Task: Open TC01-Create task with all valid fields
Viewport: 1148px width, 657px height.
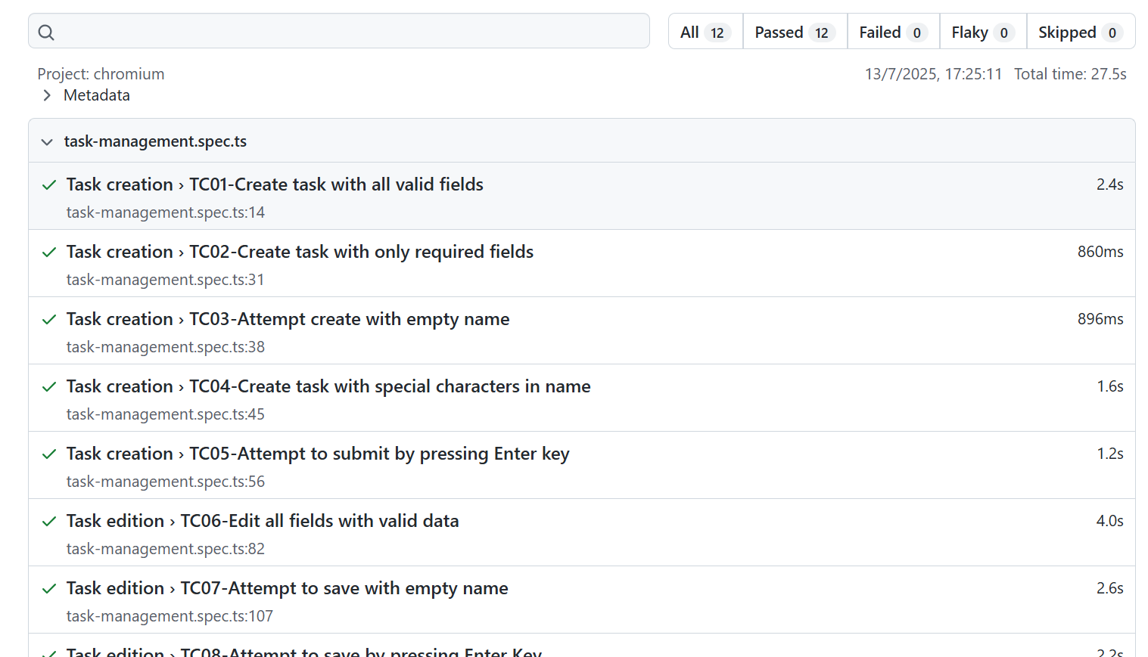Action: tap(275, 184)
